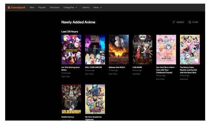Click the Golden Kamuy title
This screenshot has height=126, width=210.
point(68,117)
